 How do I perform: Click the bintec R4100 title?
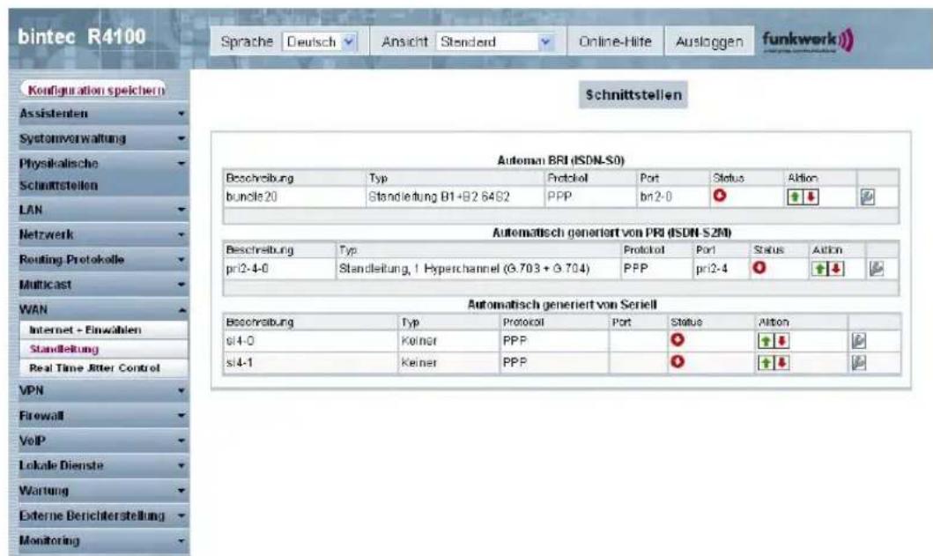(82, 37)
